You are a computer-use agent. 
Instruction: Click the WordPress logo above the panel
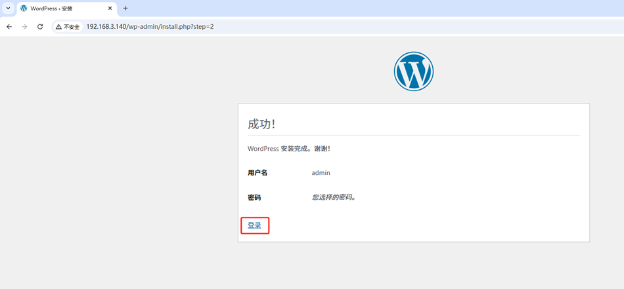[x=413, y=71]
